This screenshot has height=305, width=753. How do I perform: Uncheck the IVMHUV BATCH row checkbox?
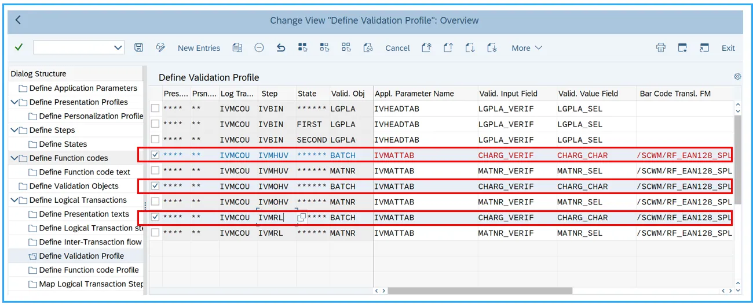155,155
